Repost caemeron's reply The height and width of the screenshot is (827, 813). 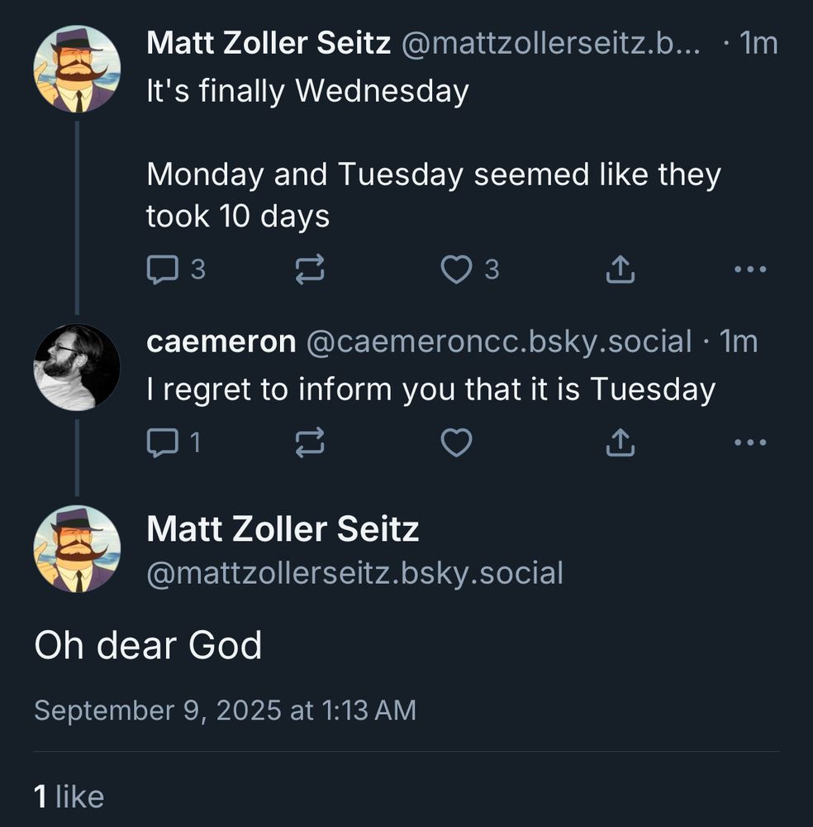pyautogui.click(x=310, y=442)
